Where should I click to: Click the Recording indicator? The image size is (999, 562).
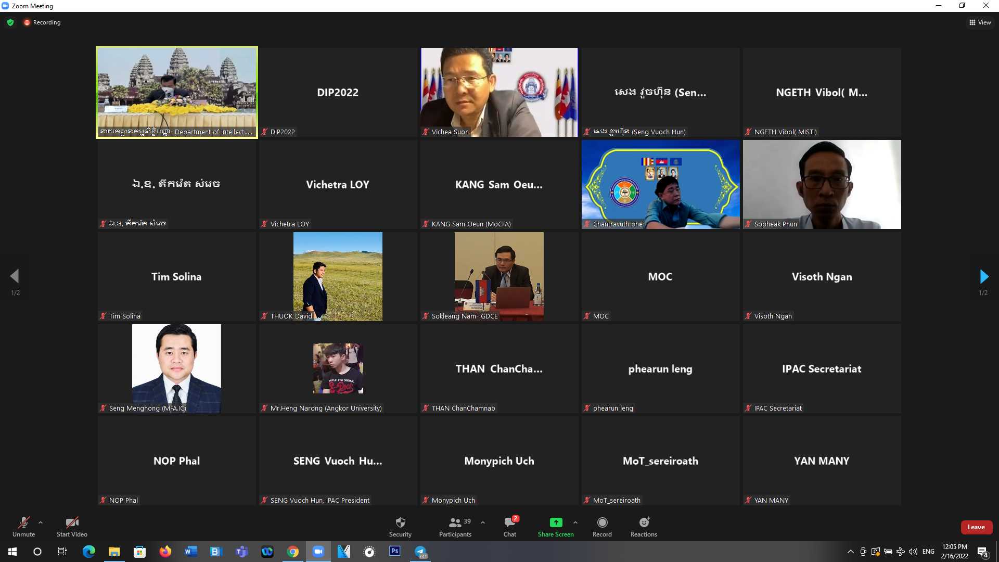tap(42, 22)
